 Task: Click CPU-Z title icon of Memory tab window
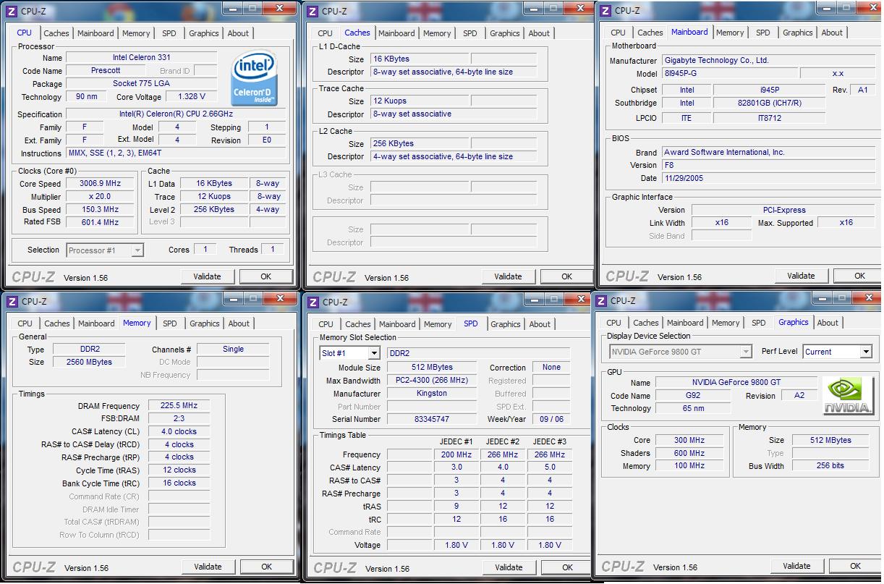point(12,301)
